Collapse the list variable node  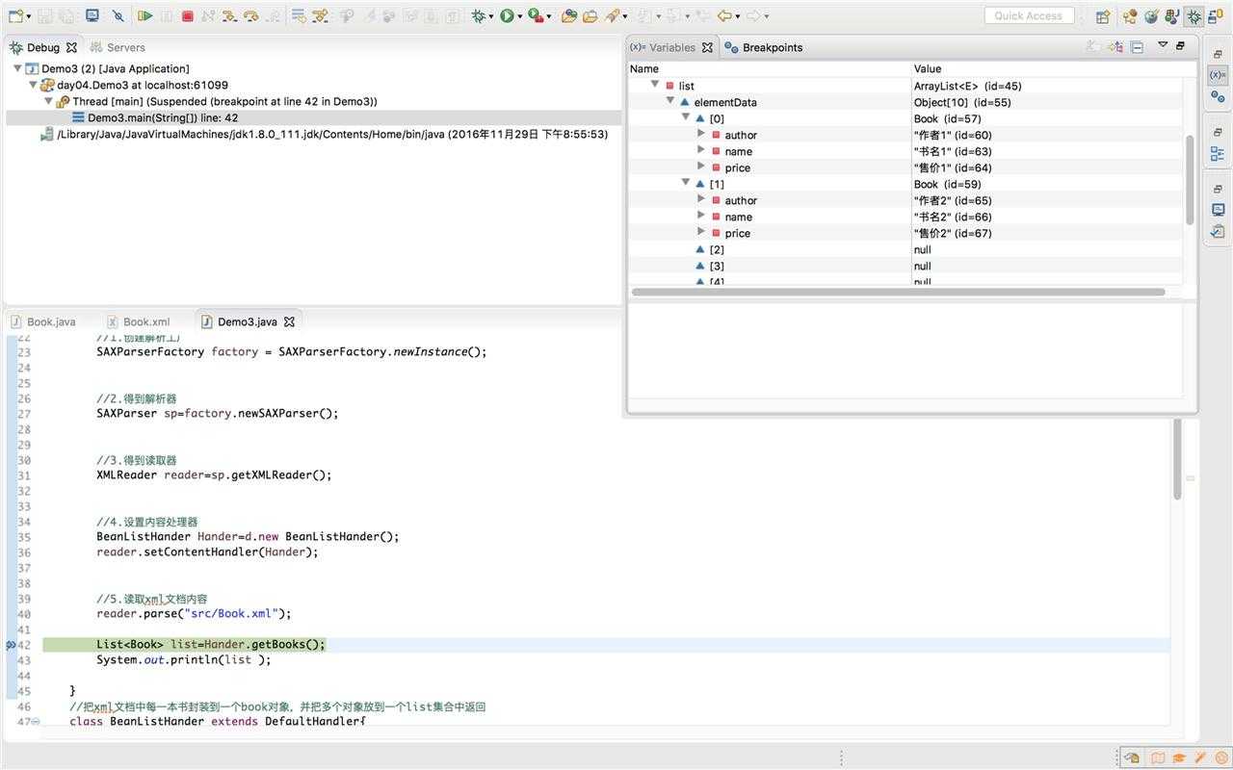click(655, 85)
